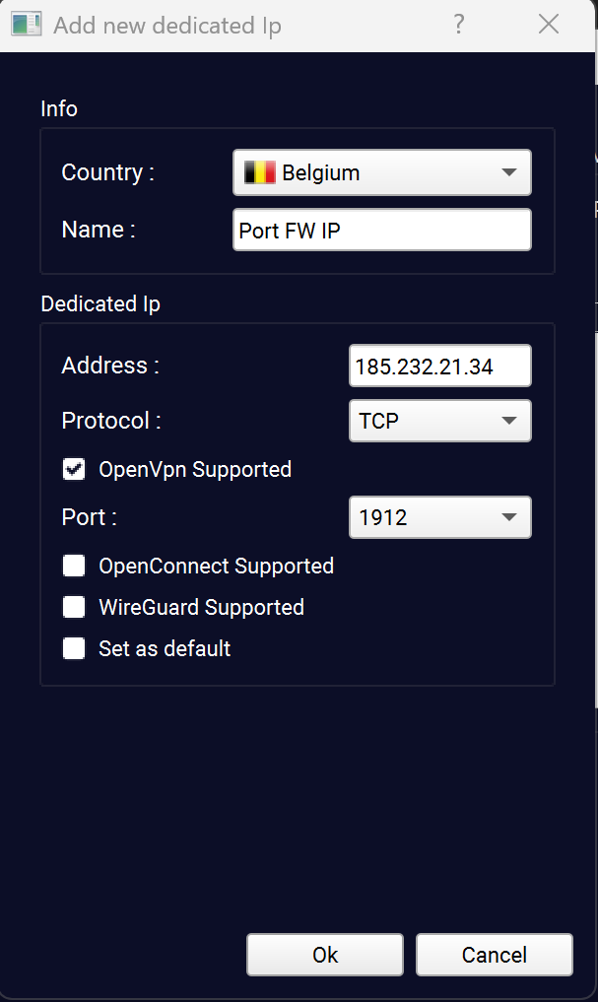598x1002 pixels.
Task: Open the Protocol dropdown showing TCP
Action: 439,421
